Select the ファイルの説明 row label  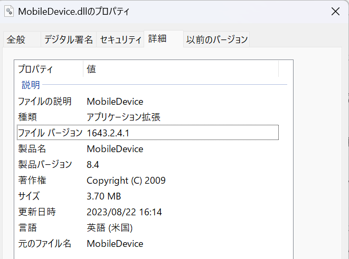[45, 102]
